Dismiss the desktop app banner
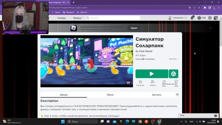Image resolution: width=222 pixels, height=125 pixels. [x=211, y=28]
